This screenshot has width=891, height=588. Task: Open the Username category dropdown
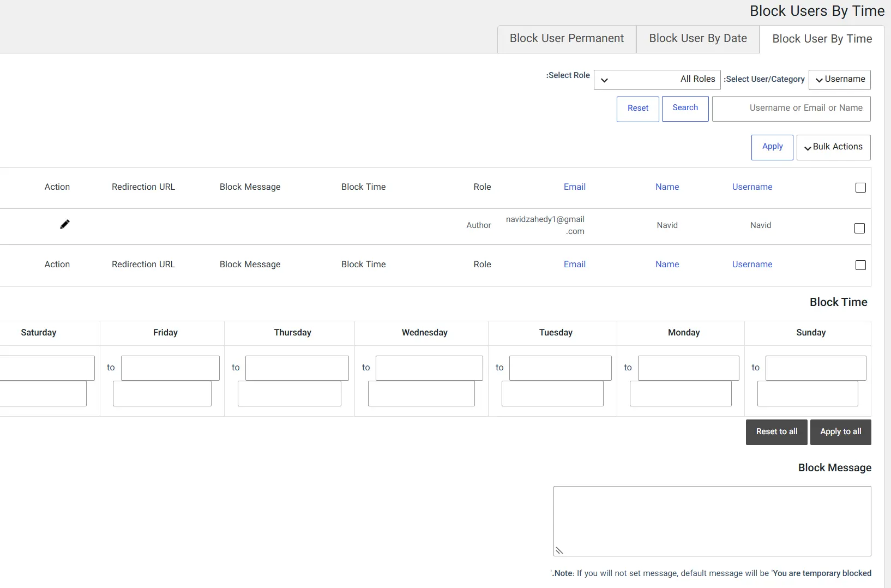(840, 80)
